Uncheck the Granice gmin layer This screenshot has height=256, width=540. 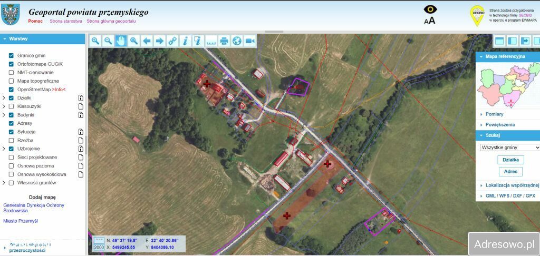click(11, 55)
